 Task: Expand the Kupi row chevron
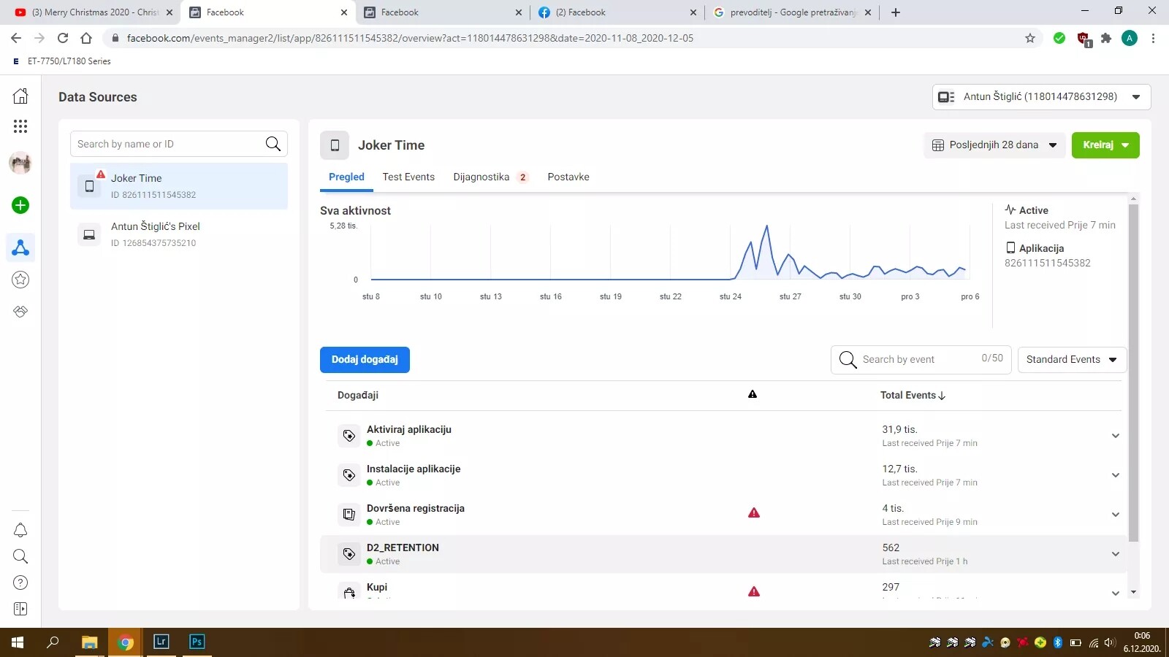pos(1116,593)
